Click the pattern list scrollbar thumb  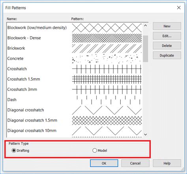145,48
